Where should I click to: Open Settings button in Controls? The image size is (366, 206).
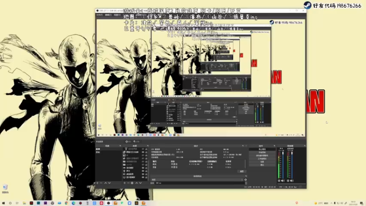tap(262, 162)
